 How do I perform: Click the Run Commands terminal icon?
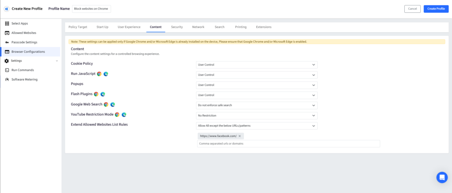point(7,70)
